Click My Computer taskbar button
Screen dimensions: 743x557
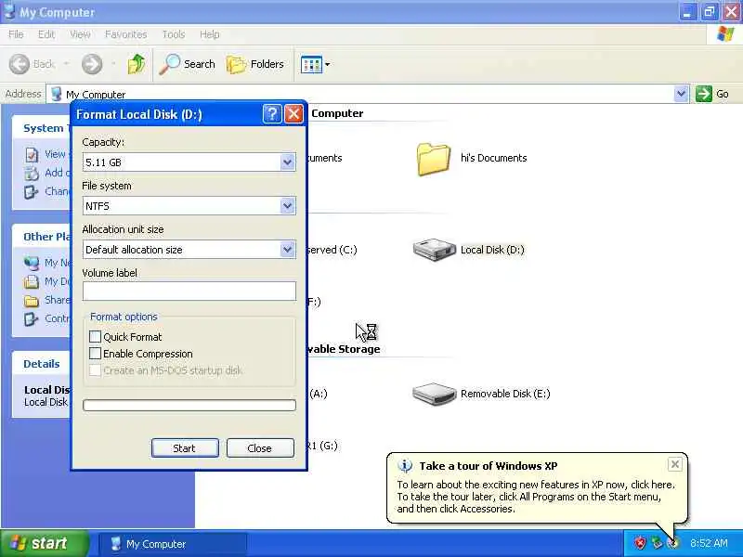pos(173,544)
